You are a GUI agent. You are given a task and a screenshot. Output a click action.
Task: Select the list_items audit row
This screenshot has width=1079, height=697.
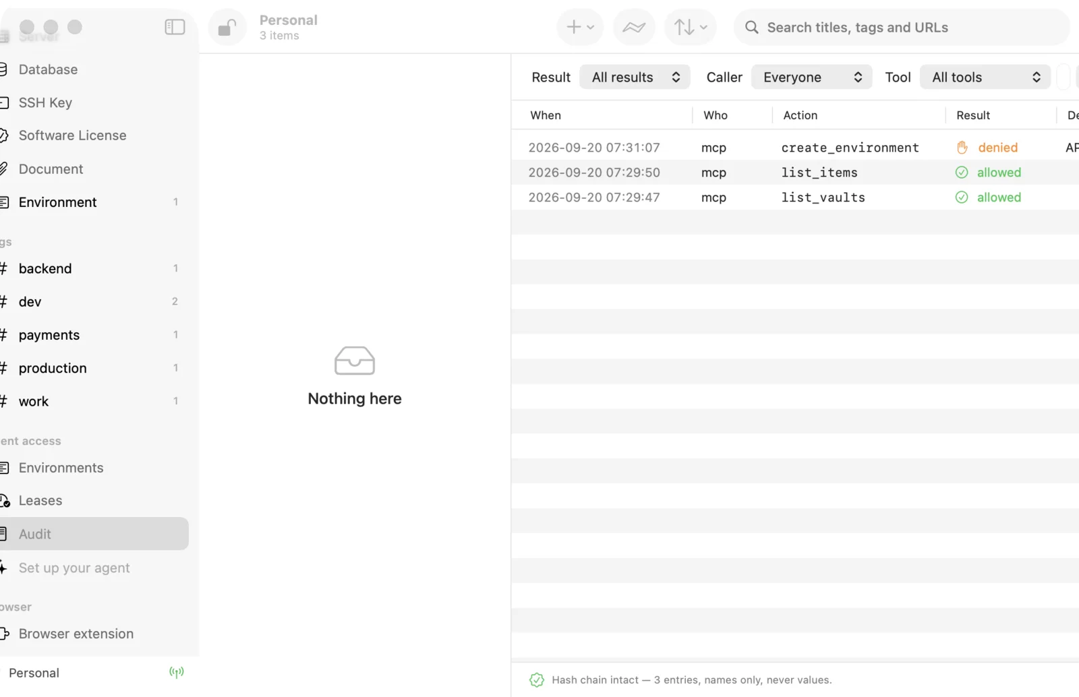coord(795,173)
